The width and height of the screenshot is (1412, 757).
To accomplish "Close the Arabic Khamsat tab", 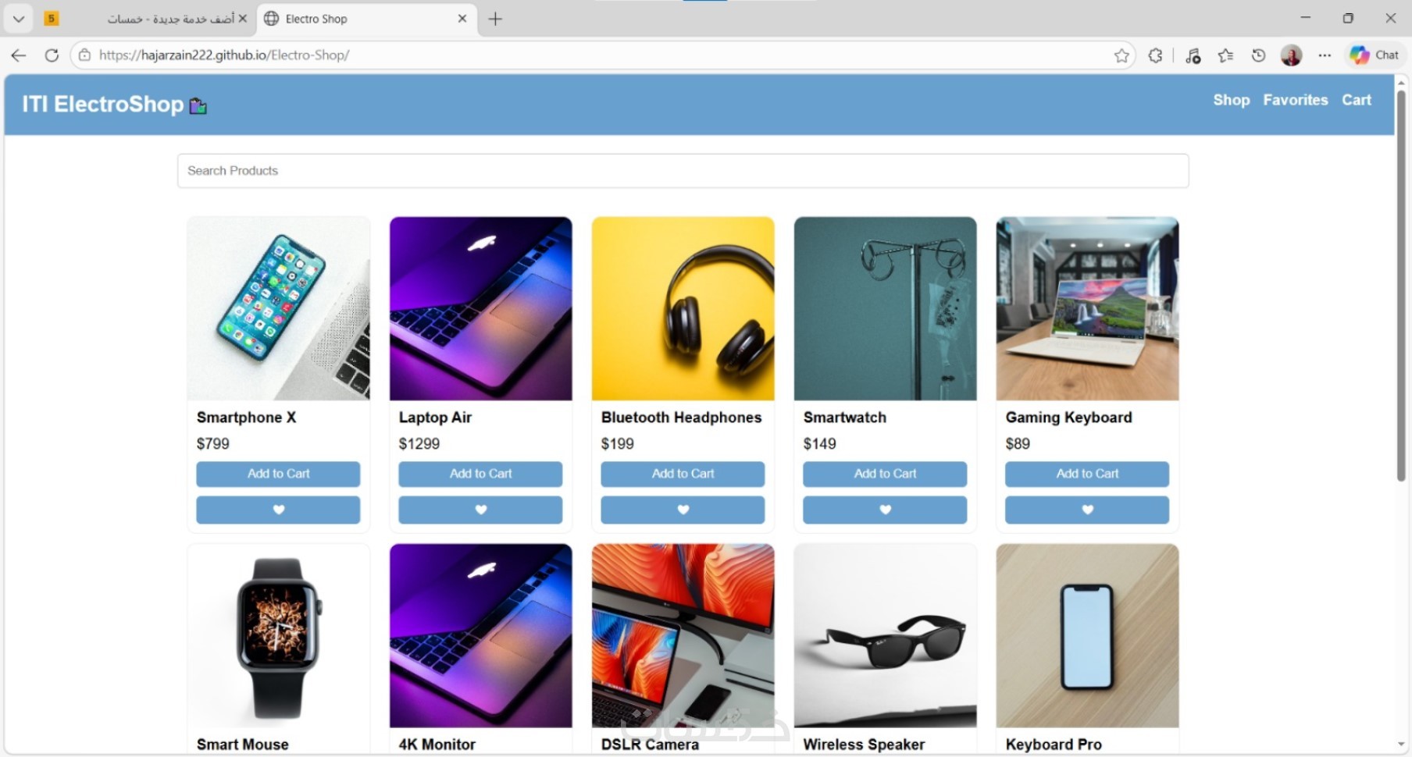I will 242,19.
